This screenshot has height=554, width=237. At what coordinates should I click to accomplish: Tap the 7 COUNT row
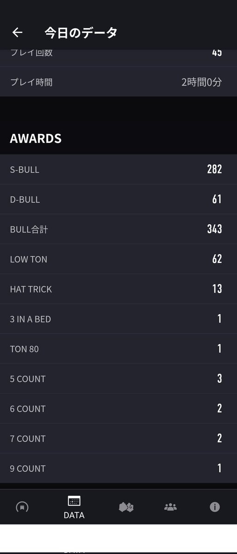118,438
